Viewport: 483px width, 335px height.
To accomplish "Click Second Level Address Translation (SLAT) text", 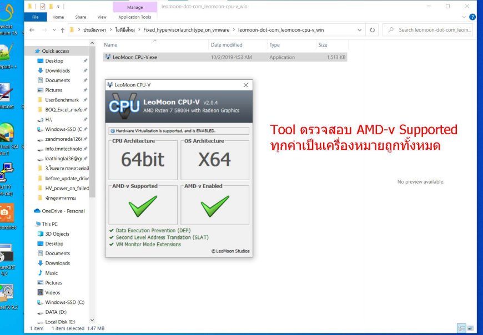I will 162,237.
